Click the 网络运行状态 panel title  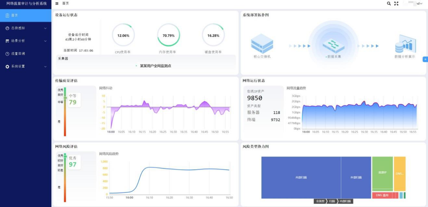[254, 81]
